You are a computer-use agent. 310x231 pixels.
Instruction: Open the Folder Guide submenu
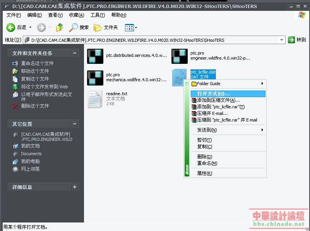pos(228,84)
